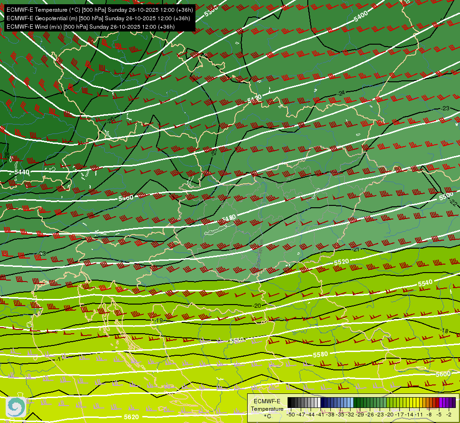Select the ECMWF-E Geopotential 500 hPa title line
460x423 pixels.
coord(98,18)
